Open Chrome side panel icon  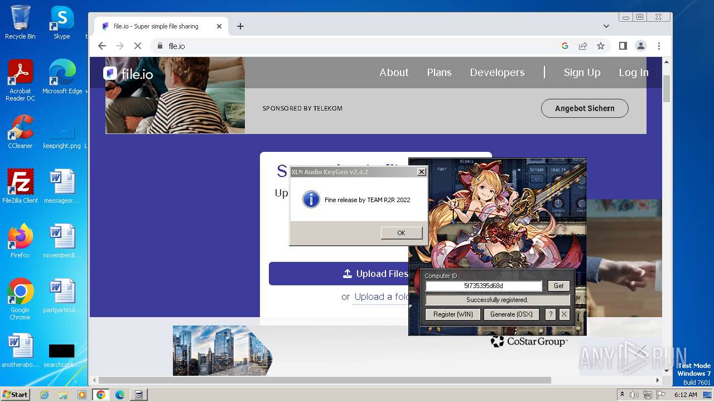click(623, 46)
